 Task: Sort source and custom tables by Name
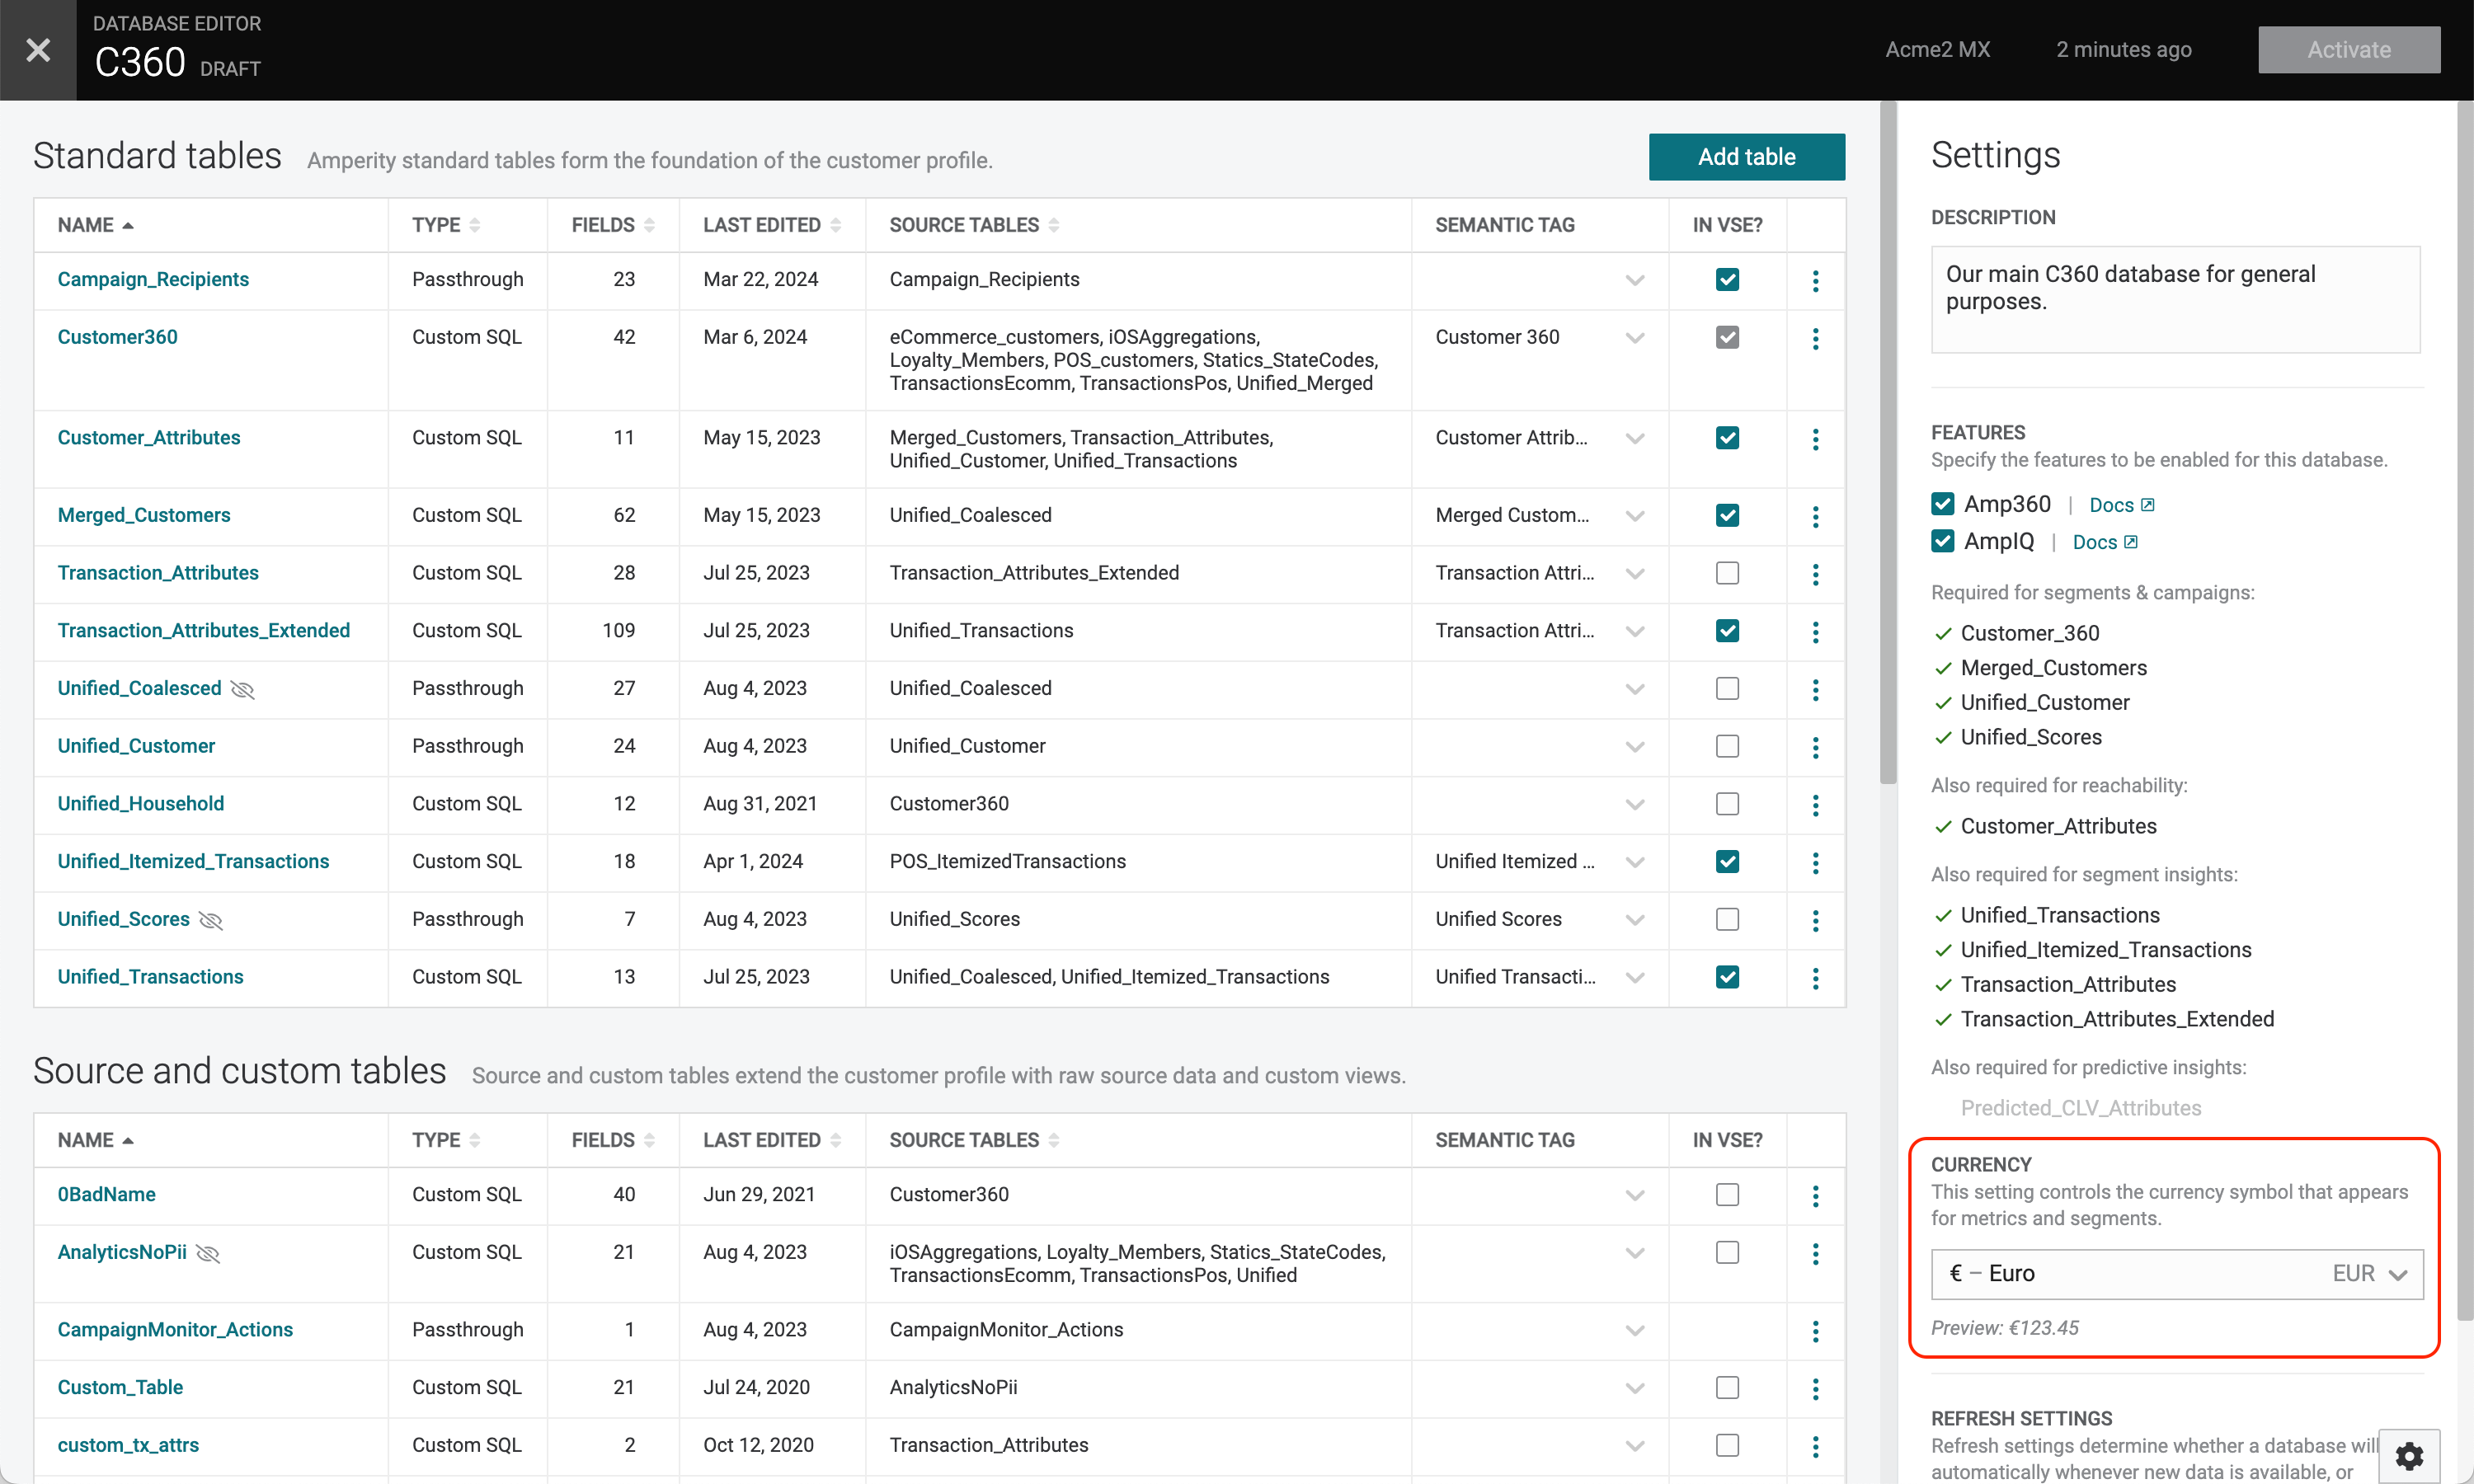click(95, 1140)
